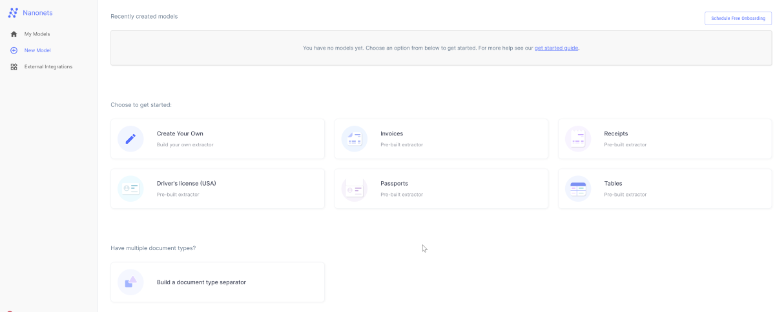This screenshot has height=312, width=775.
Task: Click the Invoices extractor icon
Action: click(355, 139)
